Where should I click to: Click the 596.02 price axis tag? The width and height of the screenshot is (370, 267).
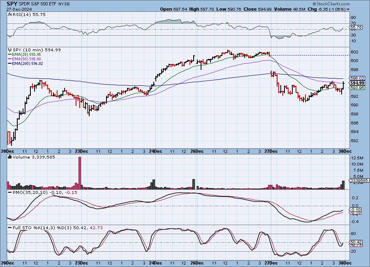click(x=358, y=78)
